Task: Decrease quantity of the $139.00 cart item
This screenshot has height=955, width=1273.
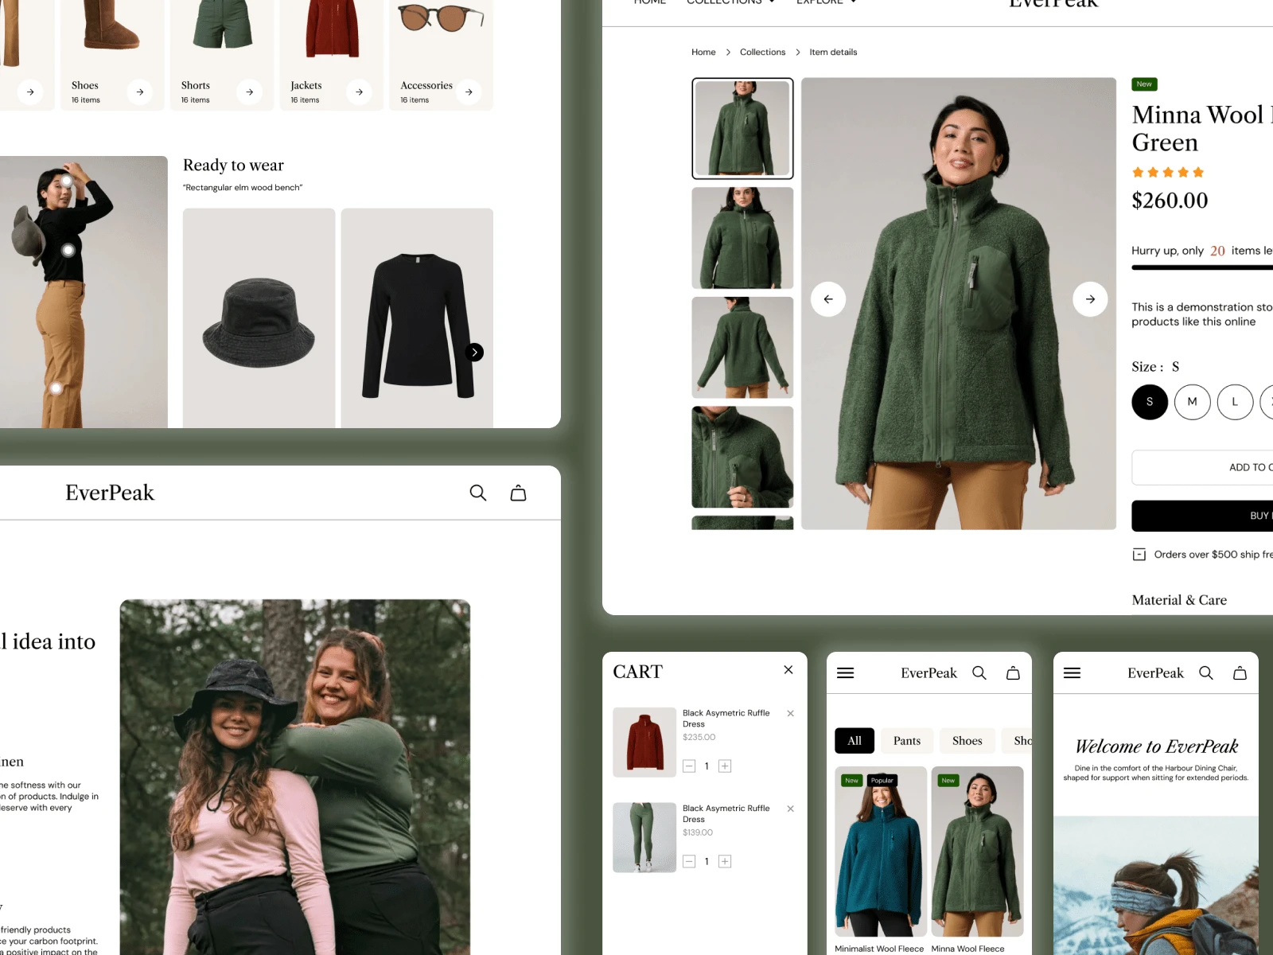Action: (689, 862)
